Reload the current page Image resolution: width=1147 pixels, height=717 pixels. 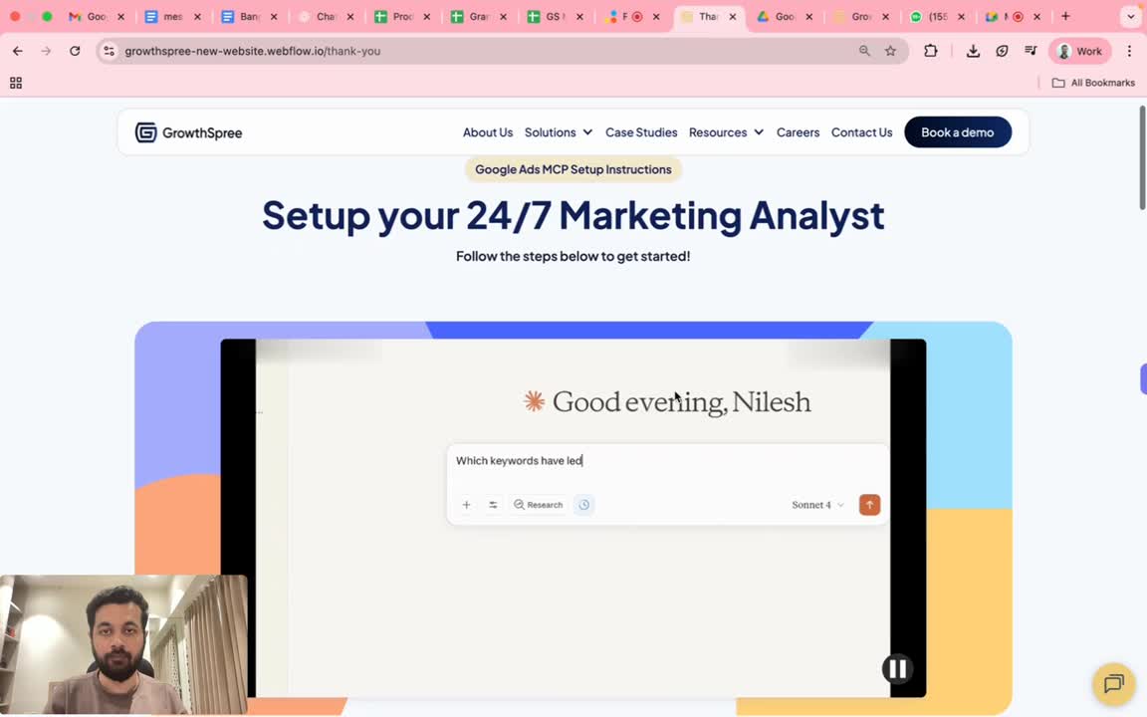tap(75, 51)
